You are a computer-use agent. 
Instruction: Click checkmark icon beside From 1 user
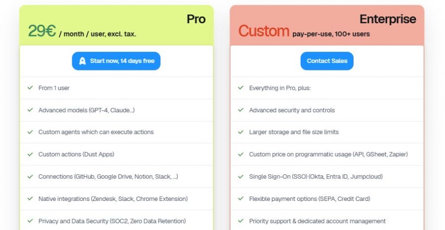pos(30,88)
